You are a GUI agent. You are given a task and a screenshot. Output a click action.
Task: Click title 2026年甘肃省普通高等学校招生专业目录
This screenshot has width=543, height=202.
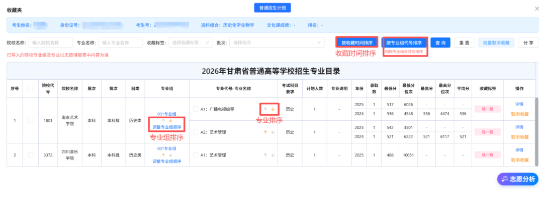271,72
